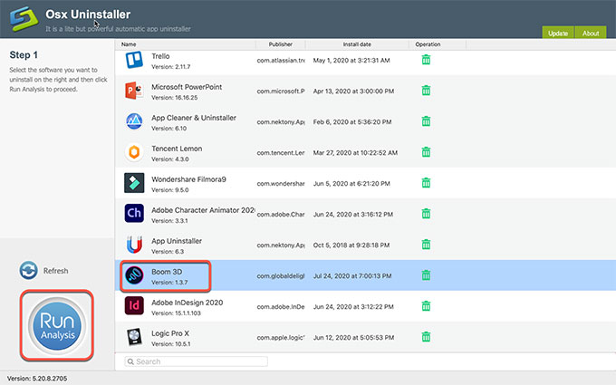This screenshot has height=385, width=616.
Task: Click trash icon for Microsoft PowerPoint
Action: click(426, 91)
